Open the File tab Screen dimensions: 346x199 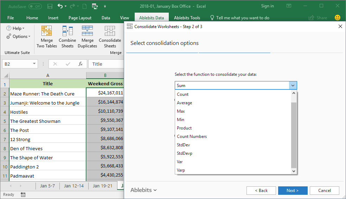click(11, 18)
